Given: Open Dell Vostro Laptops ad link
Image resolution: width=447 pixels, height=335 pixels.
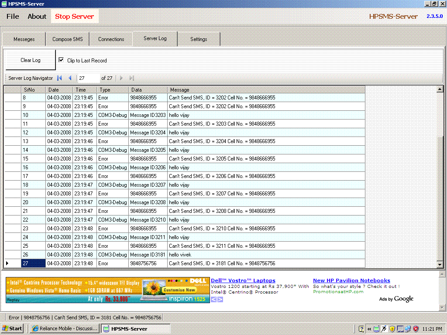Looking at the screenshot, I should (x=243, y=280).
